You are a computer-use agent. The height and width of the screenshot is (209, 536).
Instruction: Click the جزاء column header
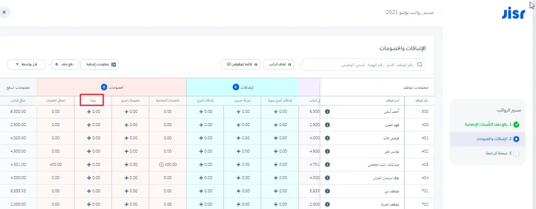(92, 100)
